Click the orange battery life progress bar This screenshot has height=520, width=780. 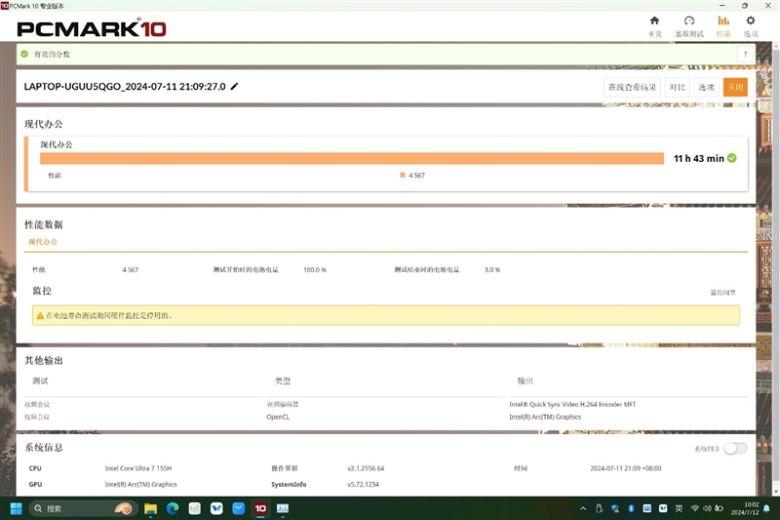[352, 158]
